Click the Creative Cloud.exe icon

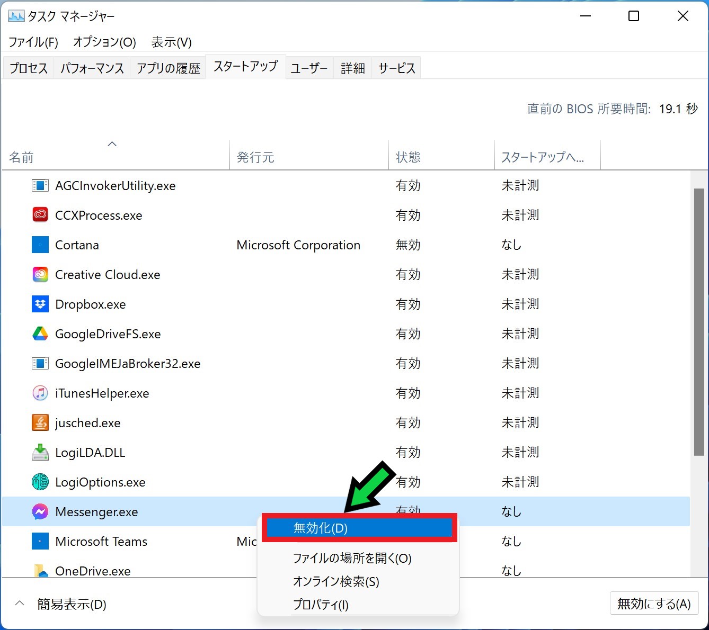[40, 275]
